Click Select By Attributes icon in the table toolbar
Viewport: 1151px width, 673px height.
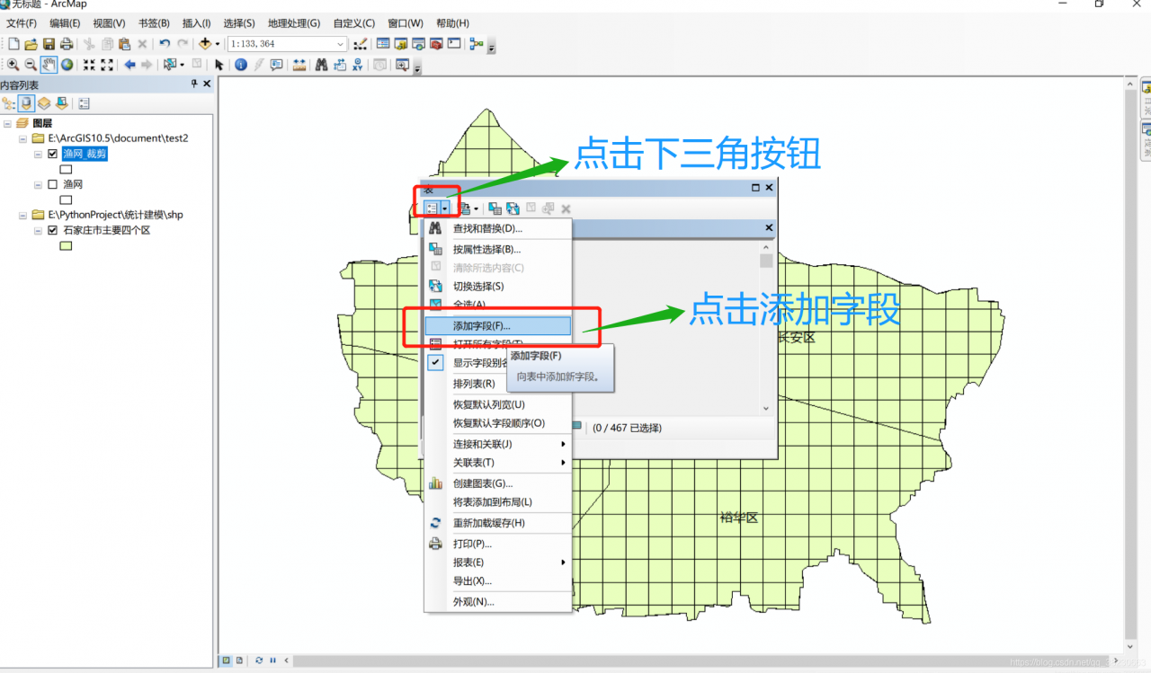495,208
